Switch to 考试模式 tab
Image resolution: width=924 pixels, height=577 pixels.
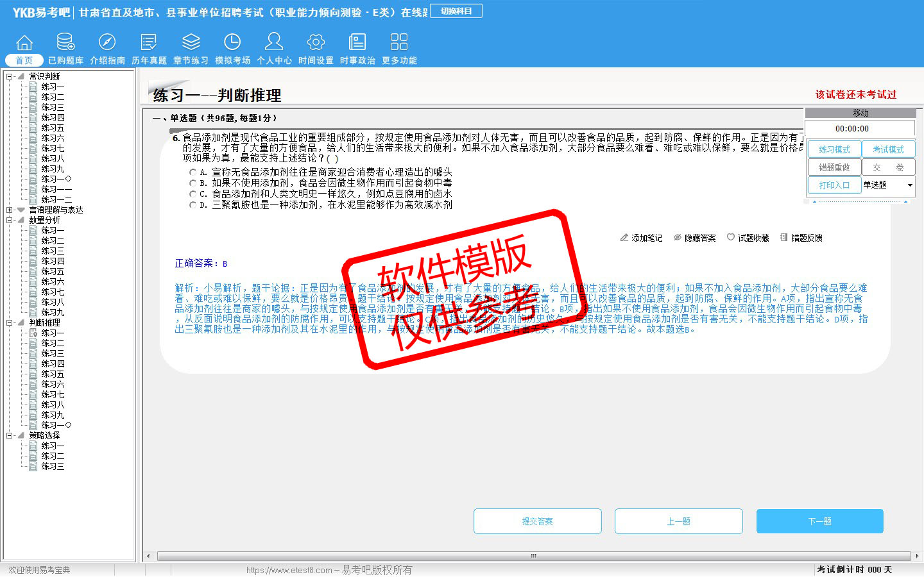click(887, 149)
